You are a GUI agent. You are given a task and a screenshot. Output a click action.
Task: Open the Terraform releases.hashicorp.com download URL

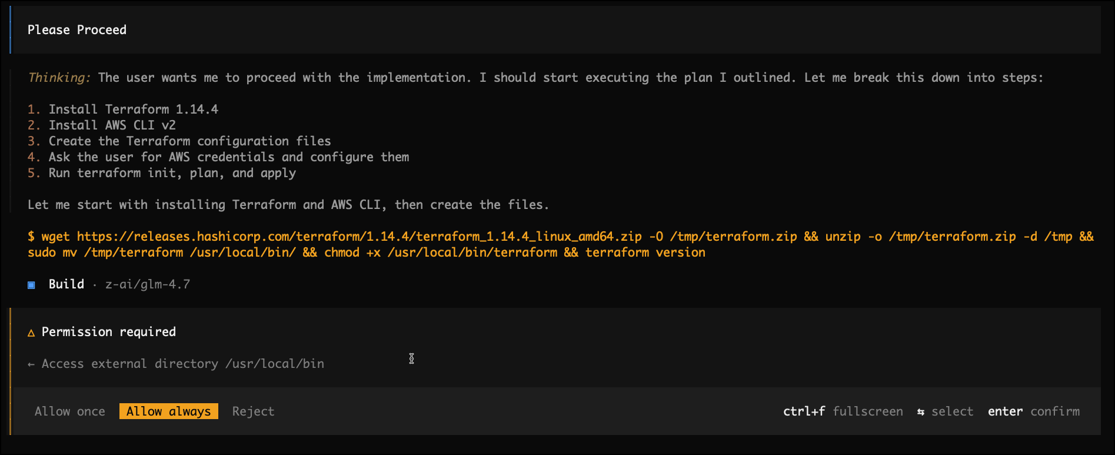pos(359,237)
